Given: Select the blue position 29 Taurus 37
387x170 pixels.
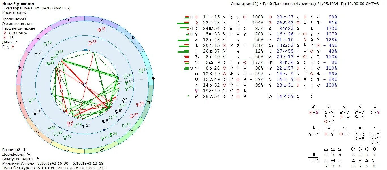Looking at the screenshot, I should 285,17.
